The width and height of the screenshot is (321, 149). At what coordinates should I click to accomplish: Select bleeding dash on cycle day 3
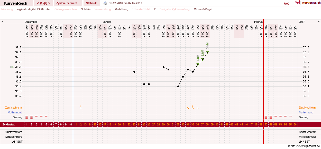click(x=36, y=116)
